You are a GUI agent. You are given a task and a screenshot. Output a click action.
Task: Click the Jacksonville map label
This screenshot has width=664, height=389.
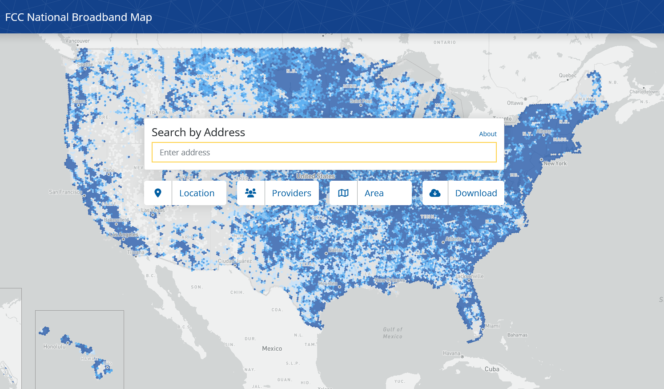coord(470,276)
